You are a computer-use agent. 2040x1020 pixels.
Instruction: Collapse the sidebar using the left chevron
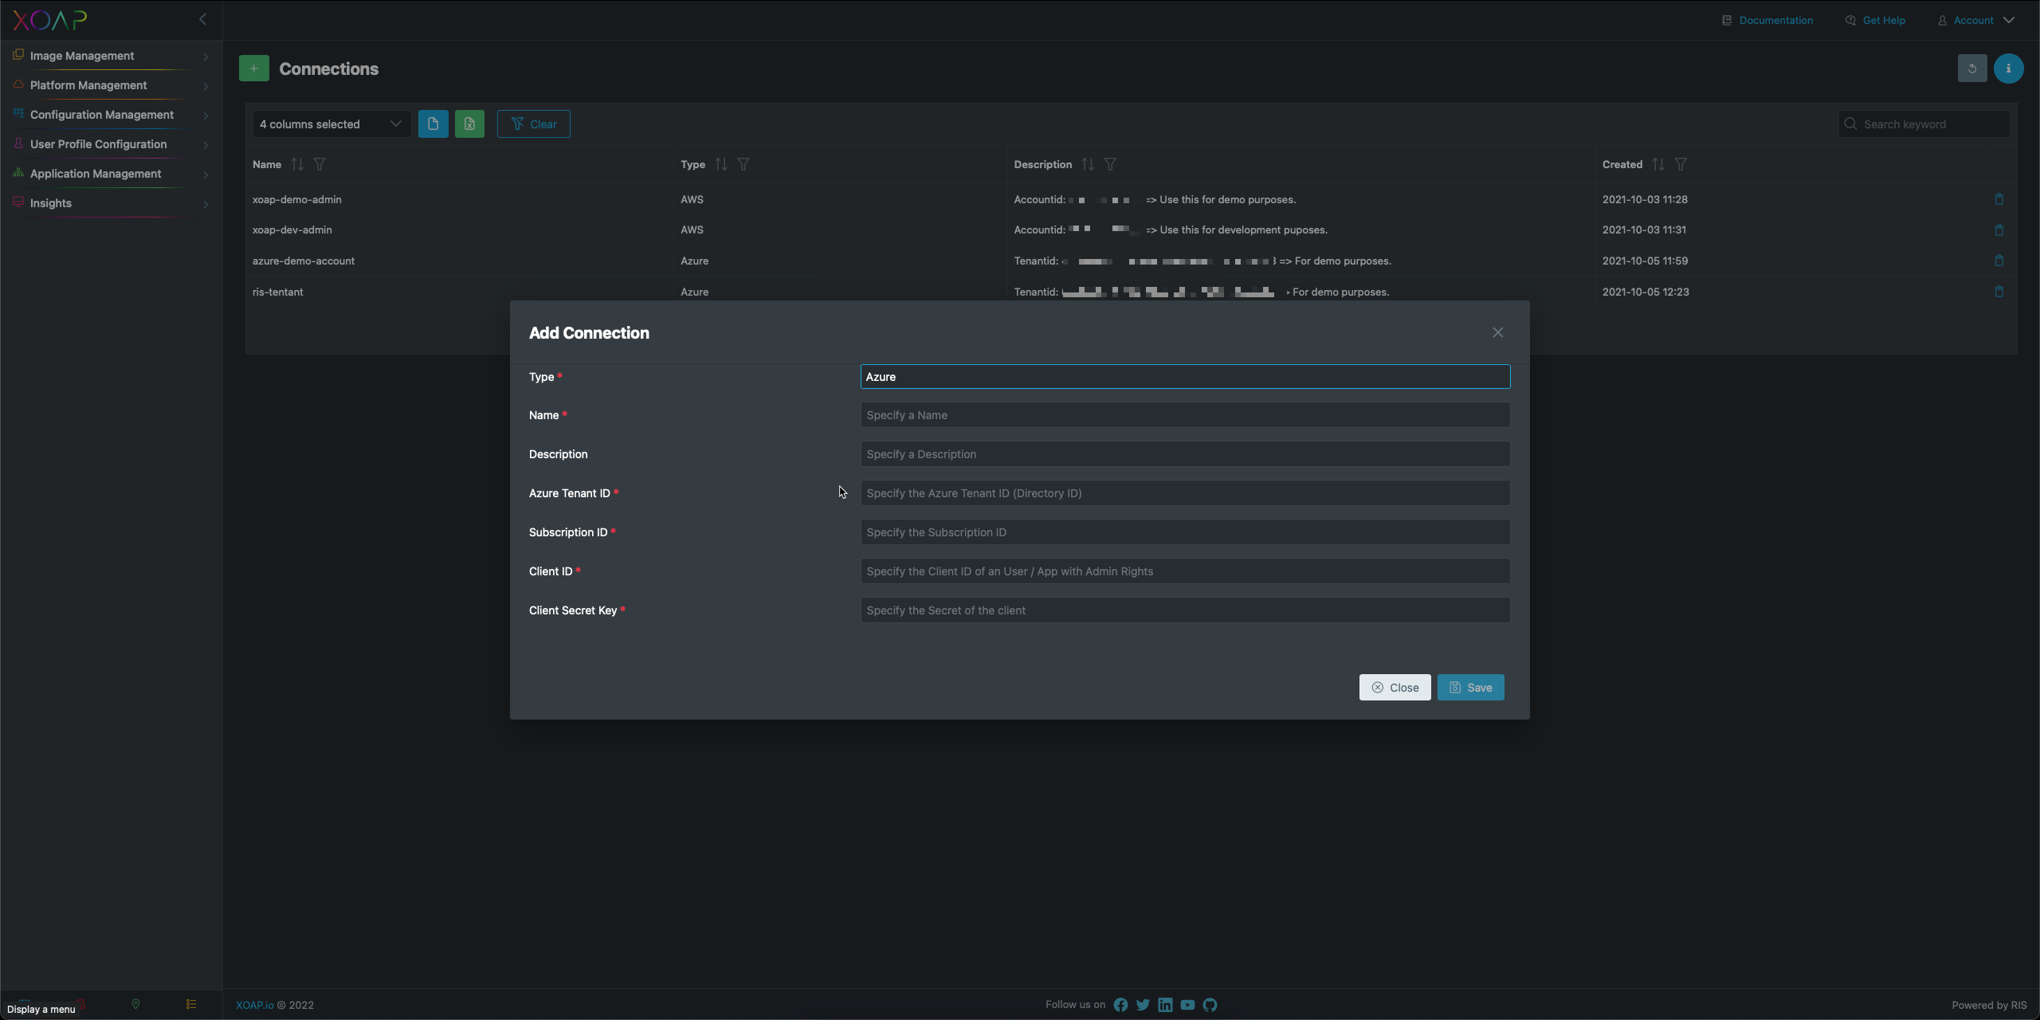pyautogui.click(x=203, y=19)
